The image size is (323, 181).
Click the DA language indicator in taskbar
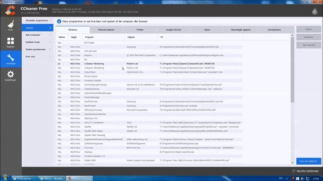coord(281,178)
